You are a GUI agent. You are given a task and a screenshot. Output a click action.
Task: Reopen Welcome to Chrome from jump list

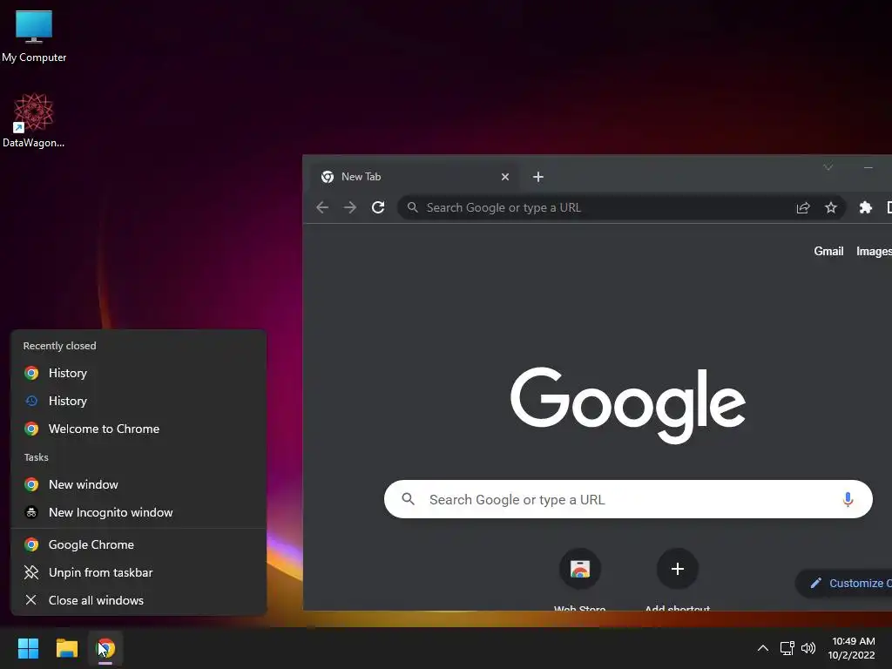pyautogui.click(x=139, y=429)
